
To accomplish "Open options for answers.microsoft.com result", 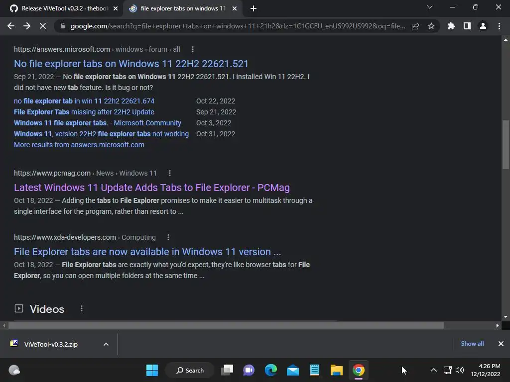I will (x=193, y=49).
